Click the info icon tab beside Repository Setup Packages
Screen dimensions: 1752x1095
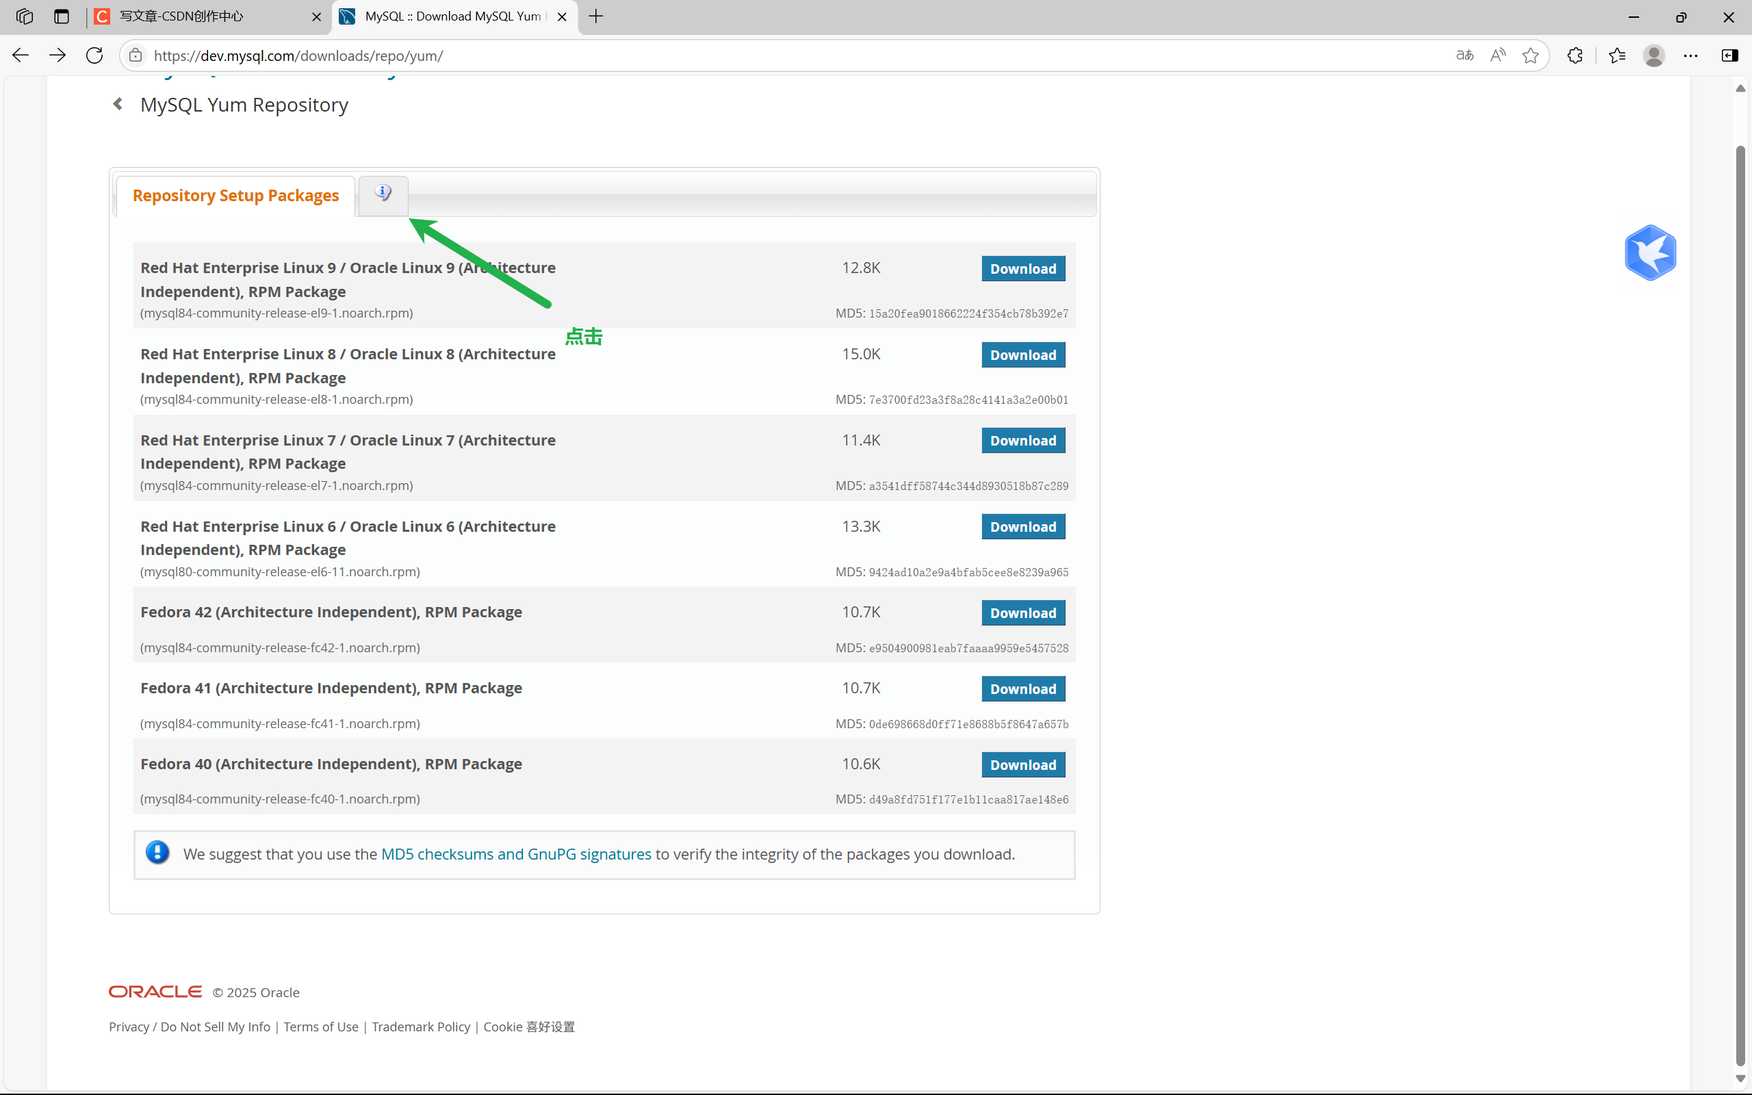(383, 194)
